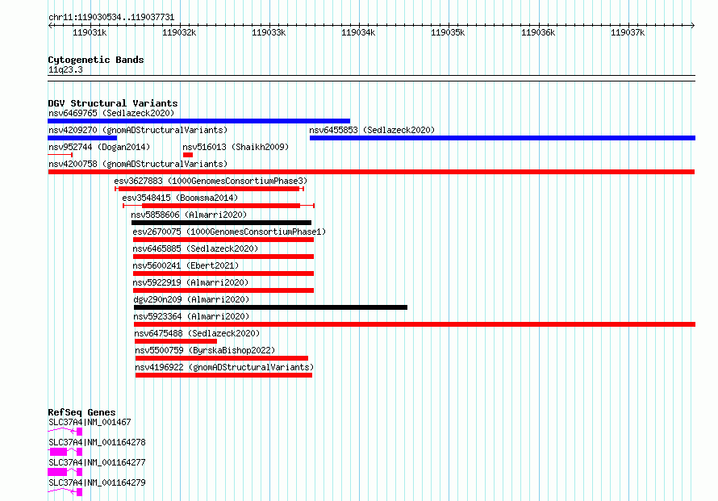Image resolution: width=718 pixels, height=501 pixels.
Task: Select the blue nsv6455853 variant bar
Action: click(503, 138)
